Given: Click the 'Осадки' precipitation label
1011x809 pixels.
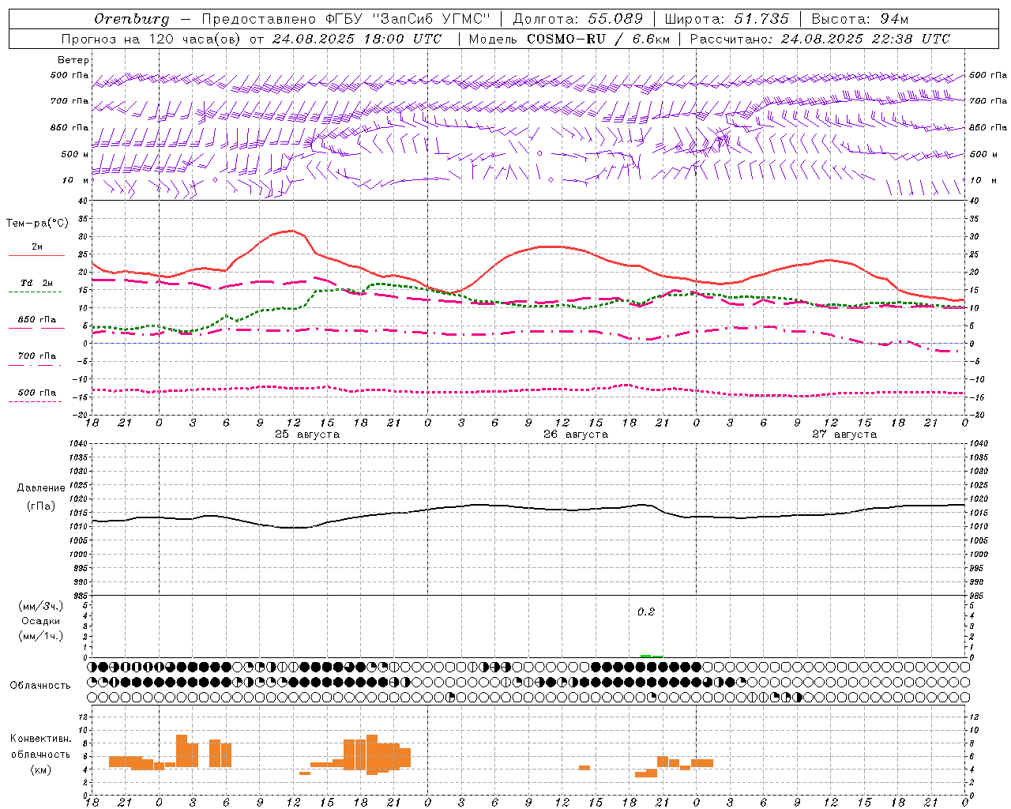Looking at the screenshot, I should (41, 621).
